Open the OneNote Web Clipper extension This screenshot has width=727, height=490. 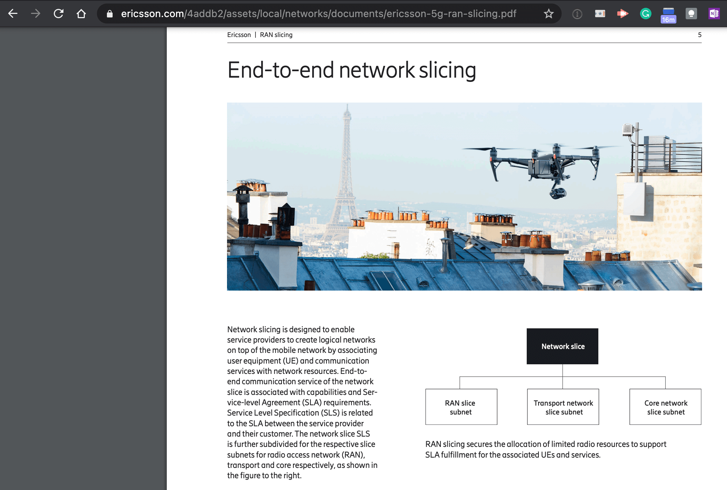[714, 14]
